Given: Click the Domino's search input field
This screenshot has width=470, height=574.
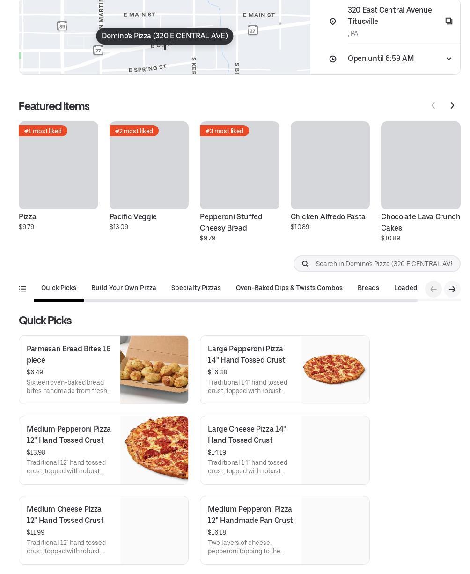Looking at the screenshot, I should [384, 264].
